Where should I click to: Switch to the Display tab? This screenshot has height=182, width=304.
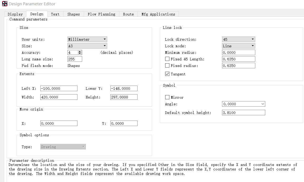[x=15, y=14]
